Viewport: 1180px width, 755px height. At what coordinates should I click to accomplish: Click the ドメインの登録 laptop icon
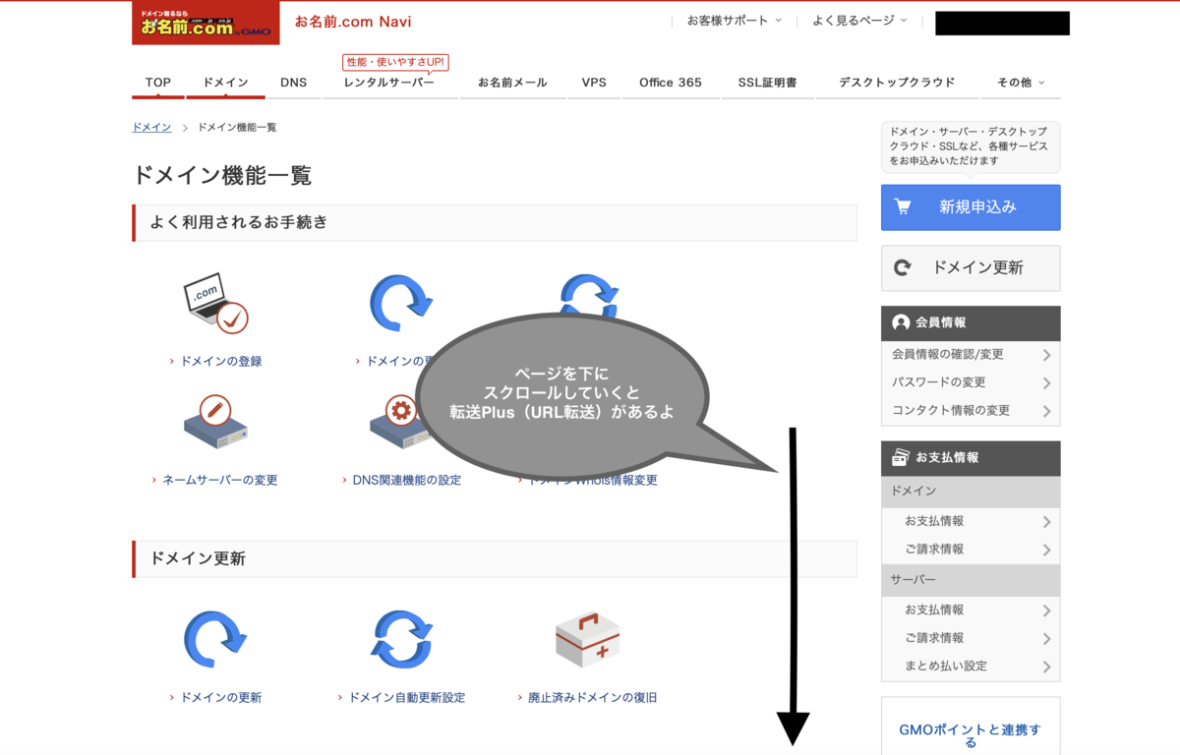(x=215, y=304)
